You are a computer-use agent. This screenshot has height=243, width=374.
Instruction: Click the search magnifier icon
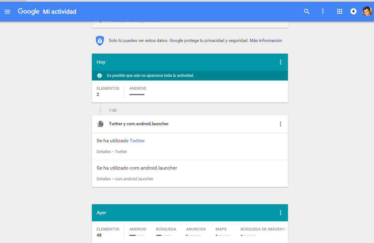307,12
